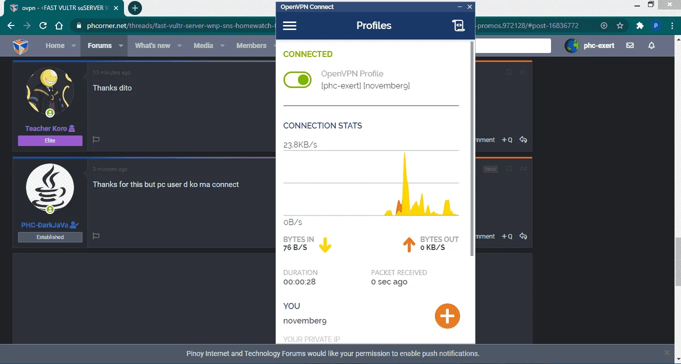Select the 'ovpn - FAST VULTR' browser tab
This screenshot has width=681, height=364.
tap(62, 8)
